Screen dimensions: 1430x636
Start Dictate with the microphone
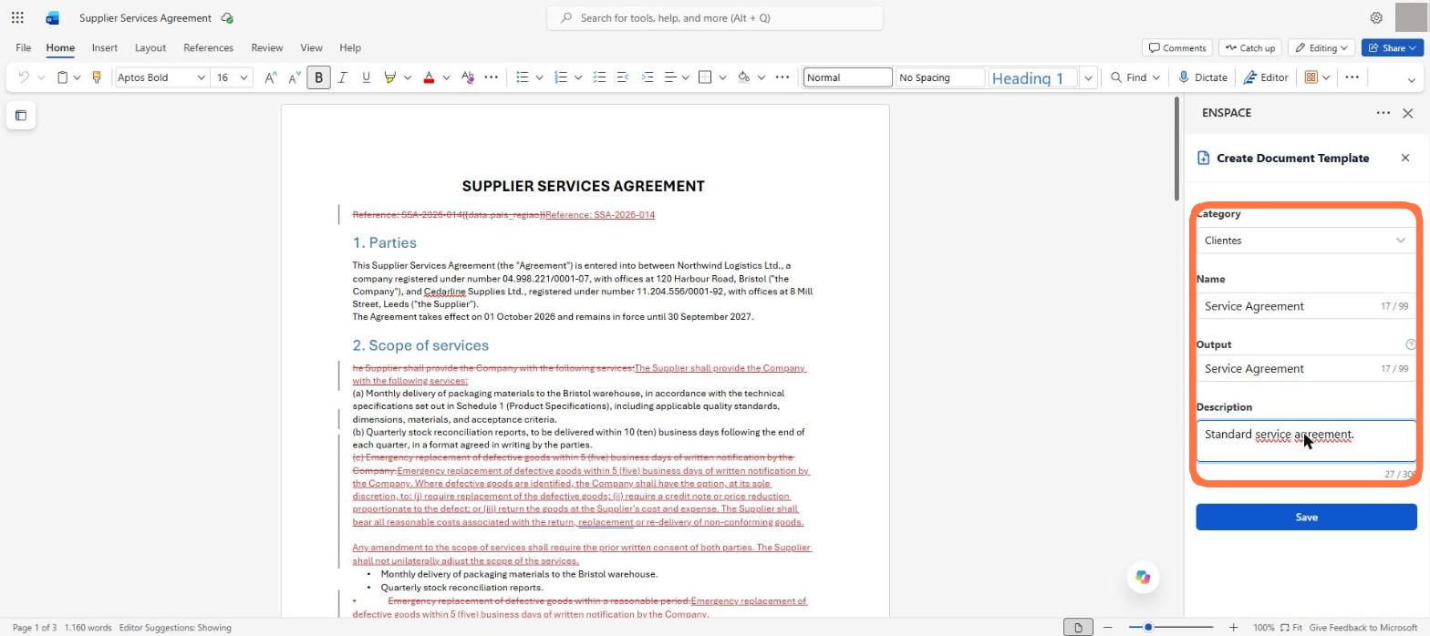(x=1203, y=77)
